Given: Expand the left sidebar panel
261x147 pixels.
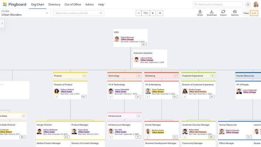Looking at the screenshot, I should tap(2, 23).
